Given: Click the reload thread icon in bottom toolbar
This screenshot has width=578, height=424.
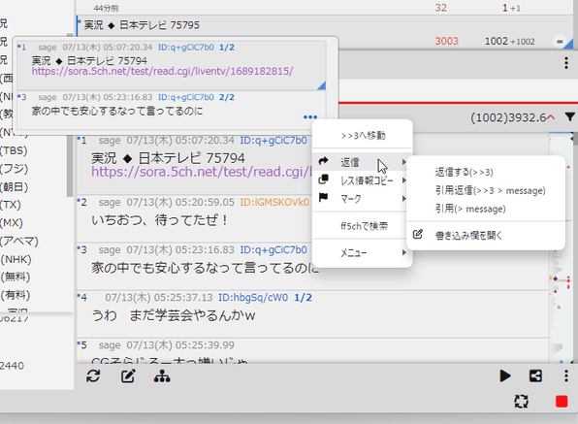Looking at the screenshot, I should 93,376.
